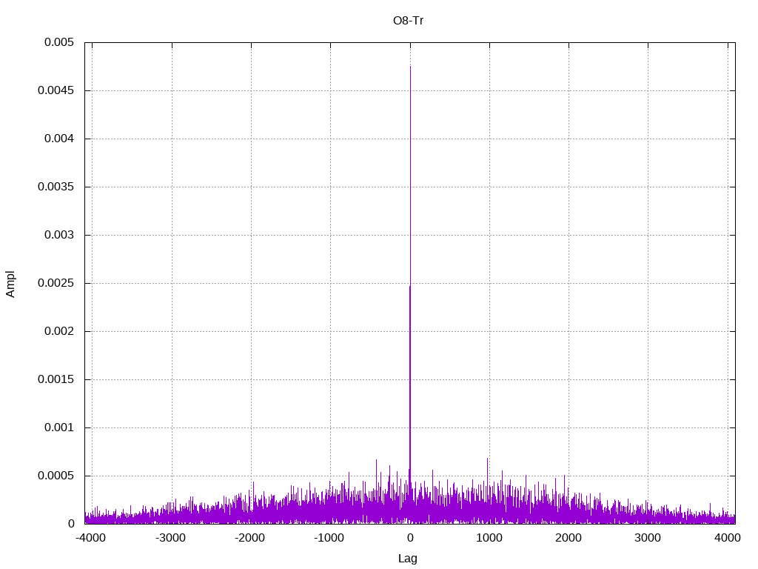Click the x-axis label -2000

pos(249,538)
